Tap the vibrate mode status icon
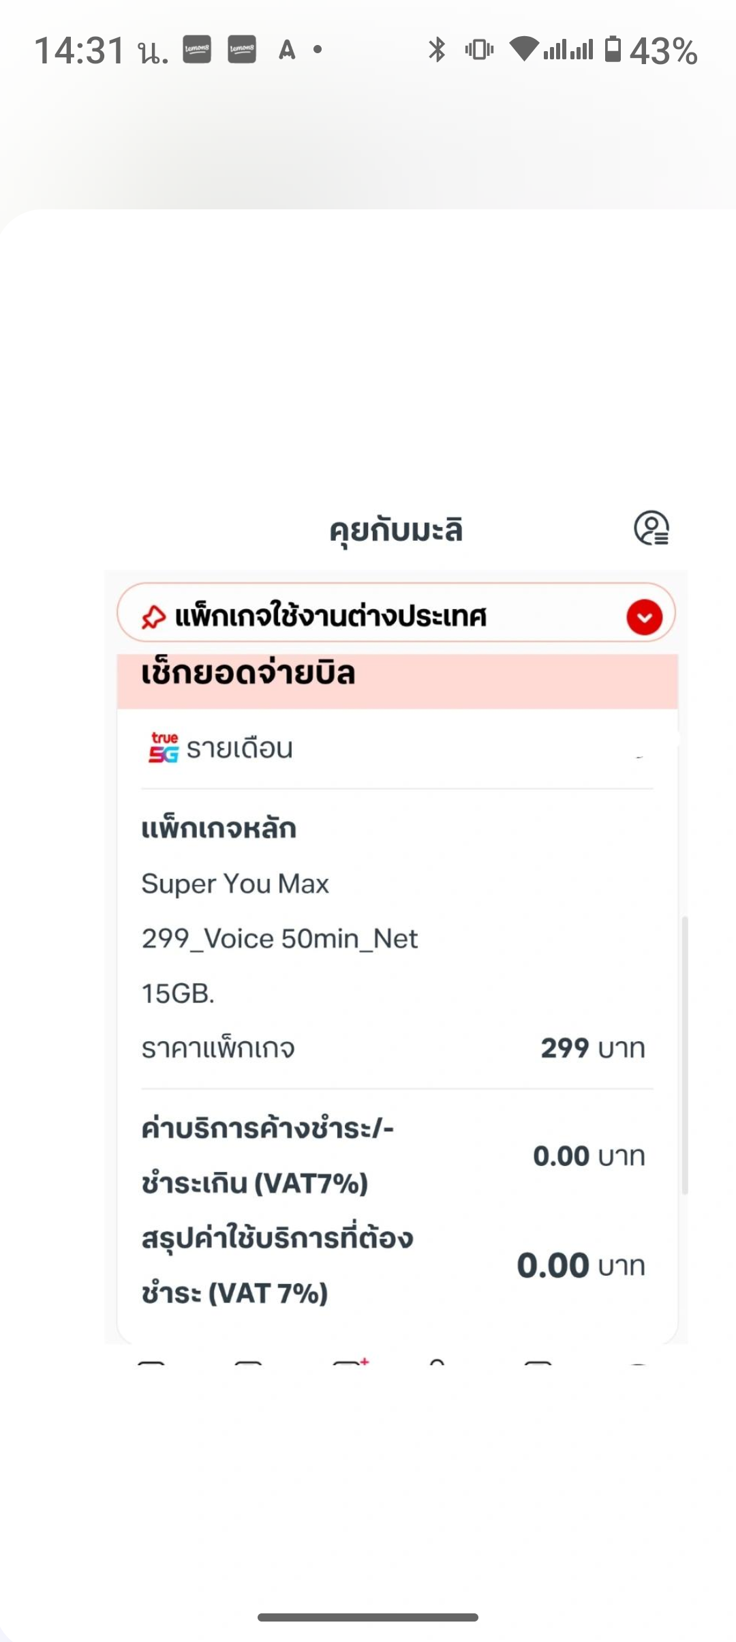The width and height of the screenshot is (736, 1642). [479, 50]
